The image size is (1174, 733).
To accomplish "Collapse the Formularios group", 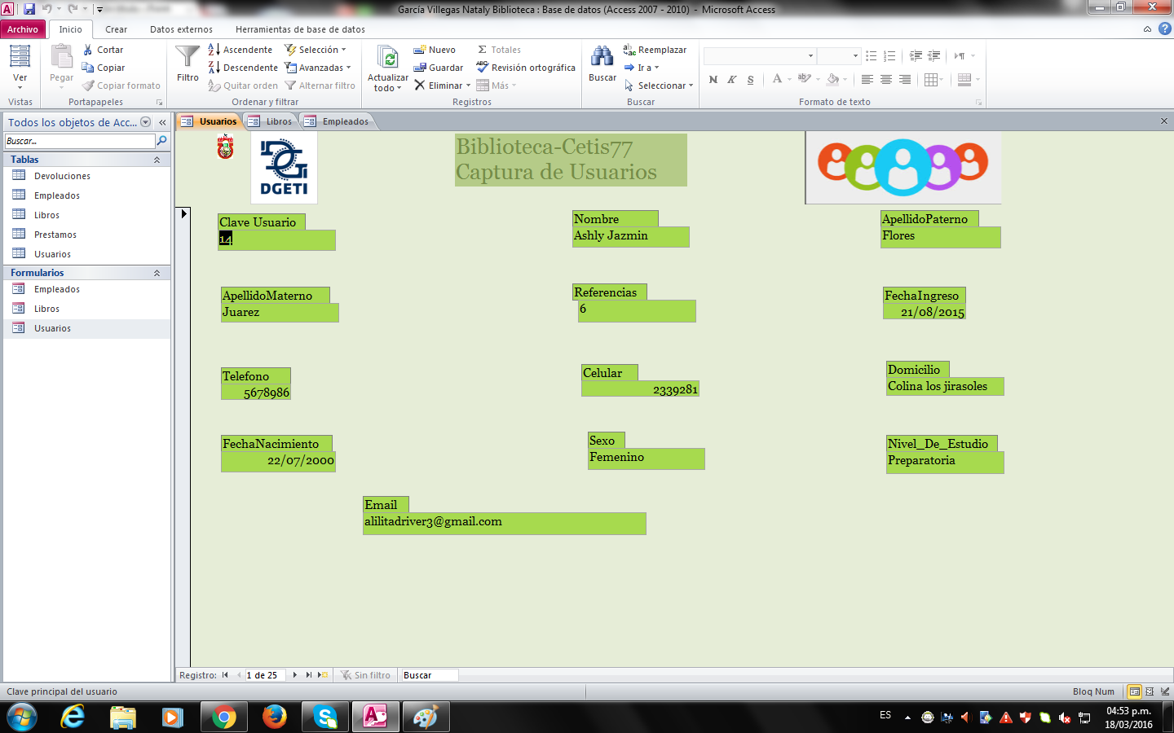I will (157, 273).
